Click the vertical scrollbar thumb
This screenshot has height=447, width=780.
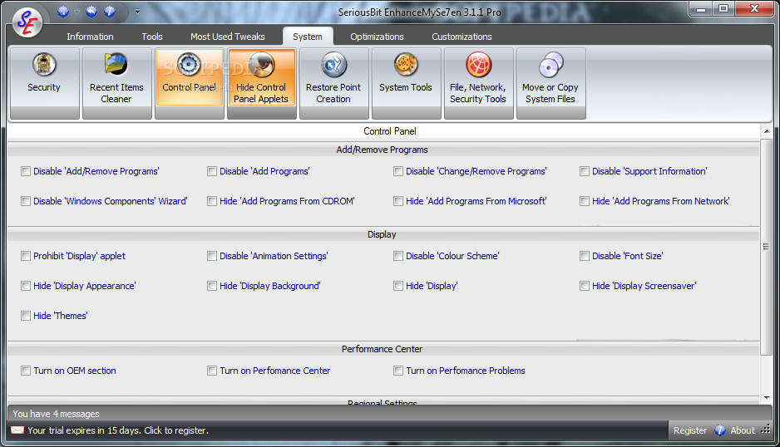(767, 247)
